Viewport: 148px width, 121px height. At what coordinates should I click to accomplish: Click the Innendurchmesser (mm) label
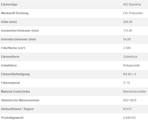[x=18, y=39]
